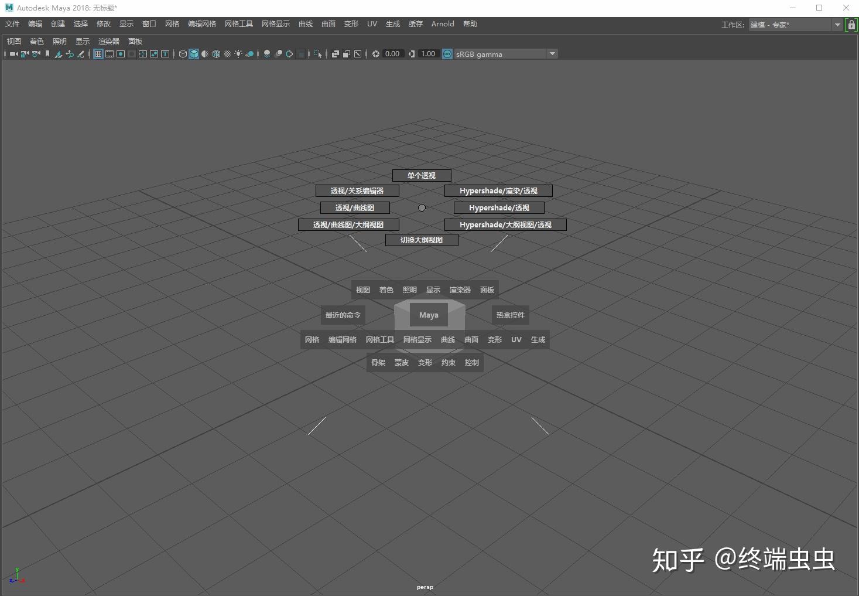Click 切换大纲视图 in the marking menu
859x596 pixels.
pos(422,240)
